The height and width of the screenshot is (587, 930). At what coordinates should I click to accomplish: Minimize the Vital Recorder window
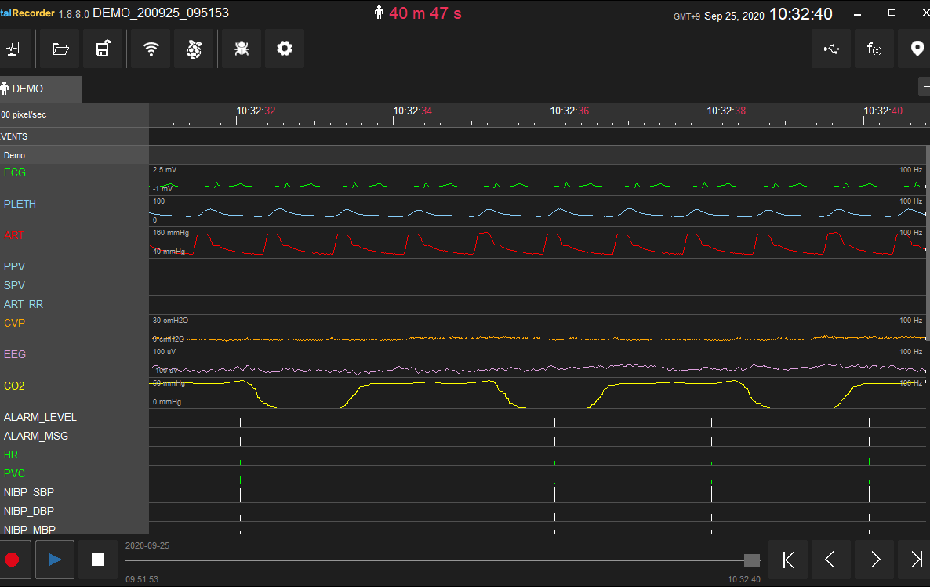pyautogui.click(x=858, y=13)
